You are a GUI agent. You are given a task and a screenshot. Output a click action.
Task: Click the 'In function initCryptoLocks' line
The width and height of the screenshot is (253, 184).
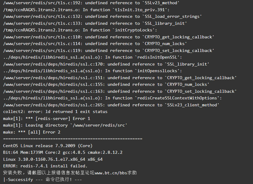click(80, 30)
